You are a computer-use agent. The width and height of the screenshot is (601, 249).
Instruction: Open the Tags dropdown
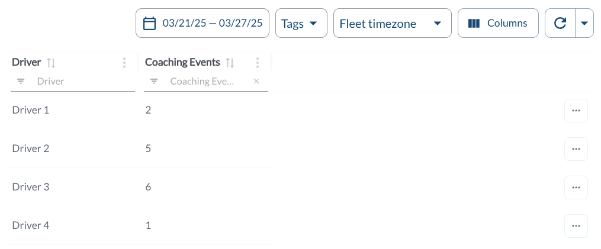pyautogui.click(x=301, y=24)
